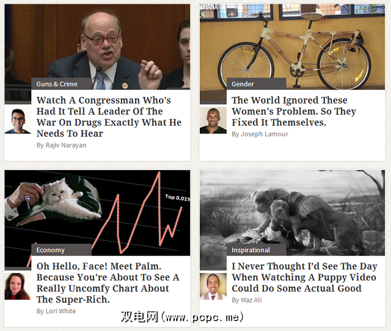
Task: Visit the By Lori White author byline
Action: (x=56, y=311)
